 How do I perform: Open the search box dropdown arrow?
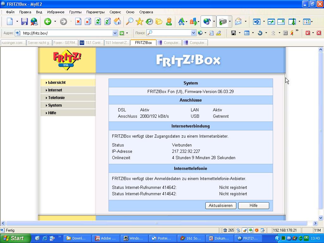point(193,33)
